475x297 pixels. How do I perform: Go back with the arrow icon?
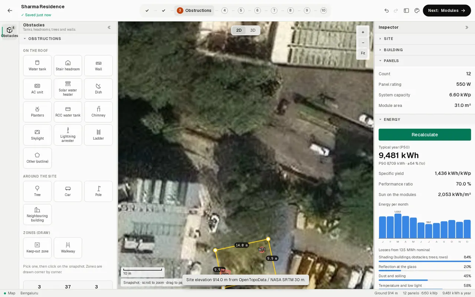coord(10,10)
